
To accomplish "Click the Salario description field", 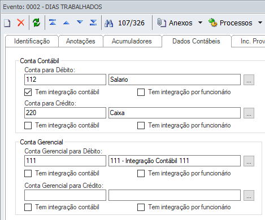I will coord(175,80).
